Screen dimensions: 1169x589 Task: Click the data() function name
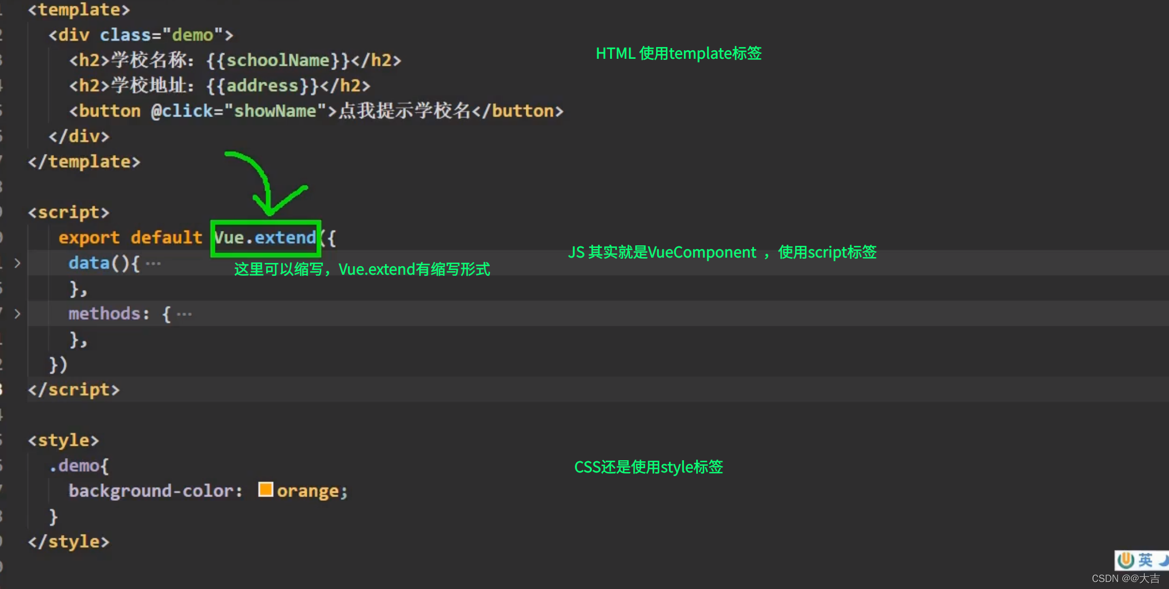[89, 263]
